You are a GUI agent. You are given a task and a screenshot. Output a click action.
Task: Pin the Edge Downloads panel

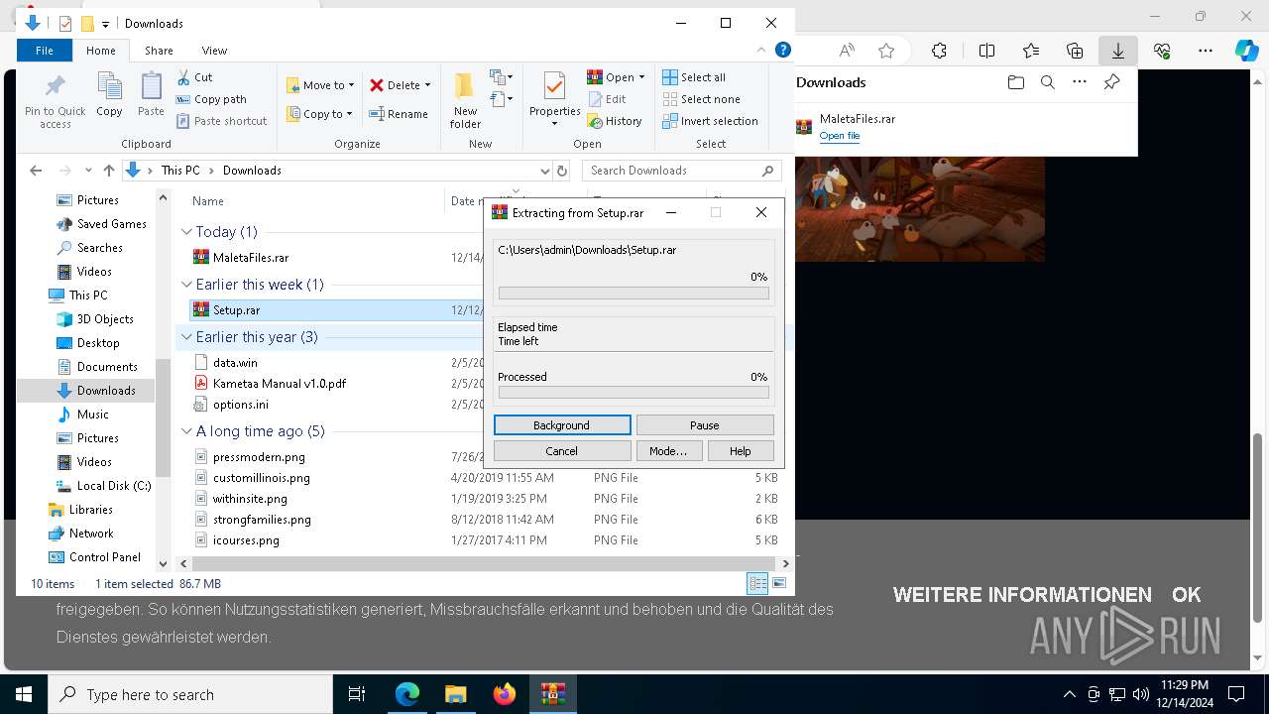pos(1112,82)
